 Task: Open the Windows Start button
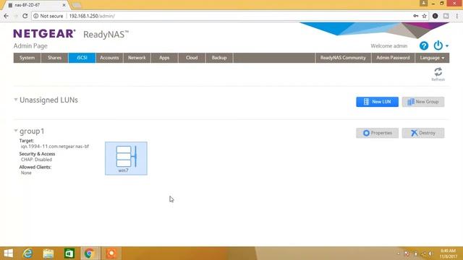[x=8, y=253]
